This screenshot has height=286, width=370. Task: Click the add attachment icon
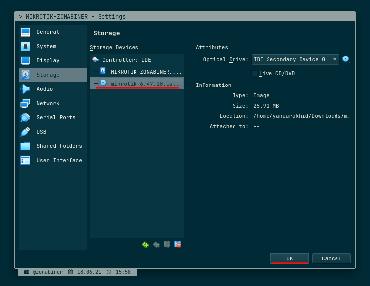tap(167, 245)
